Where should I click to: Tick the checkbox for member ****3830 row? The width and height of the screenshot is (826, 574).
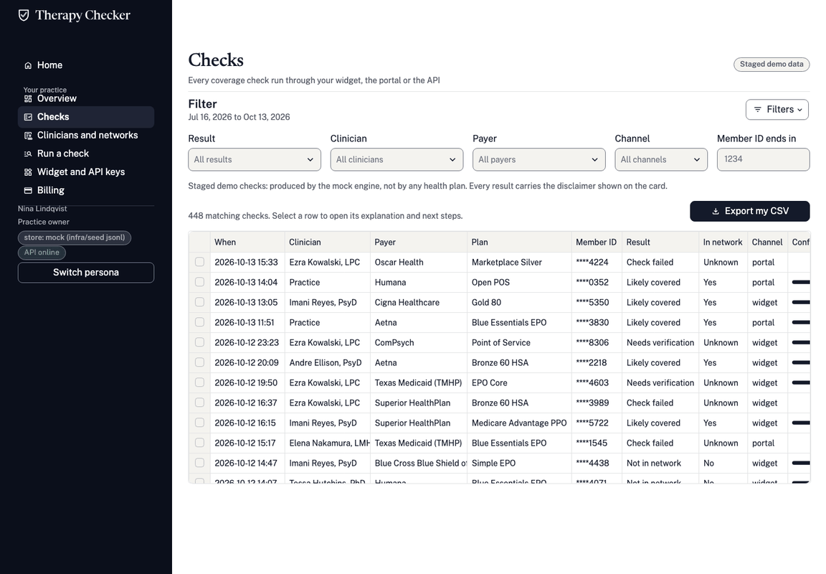(199, 322)
